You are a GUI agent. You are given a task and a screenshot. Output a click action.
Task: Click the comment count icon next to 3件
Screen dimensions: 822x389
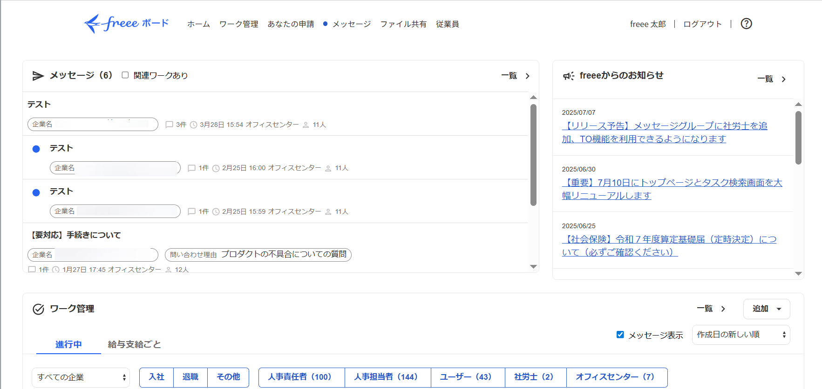[x=170, y=125]
